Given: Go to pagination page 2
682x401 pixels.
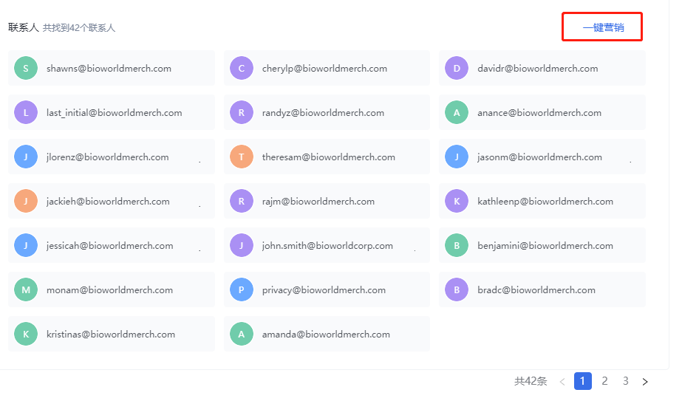Looking at the screenshot, I should pos(604,381).
